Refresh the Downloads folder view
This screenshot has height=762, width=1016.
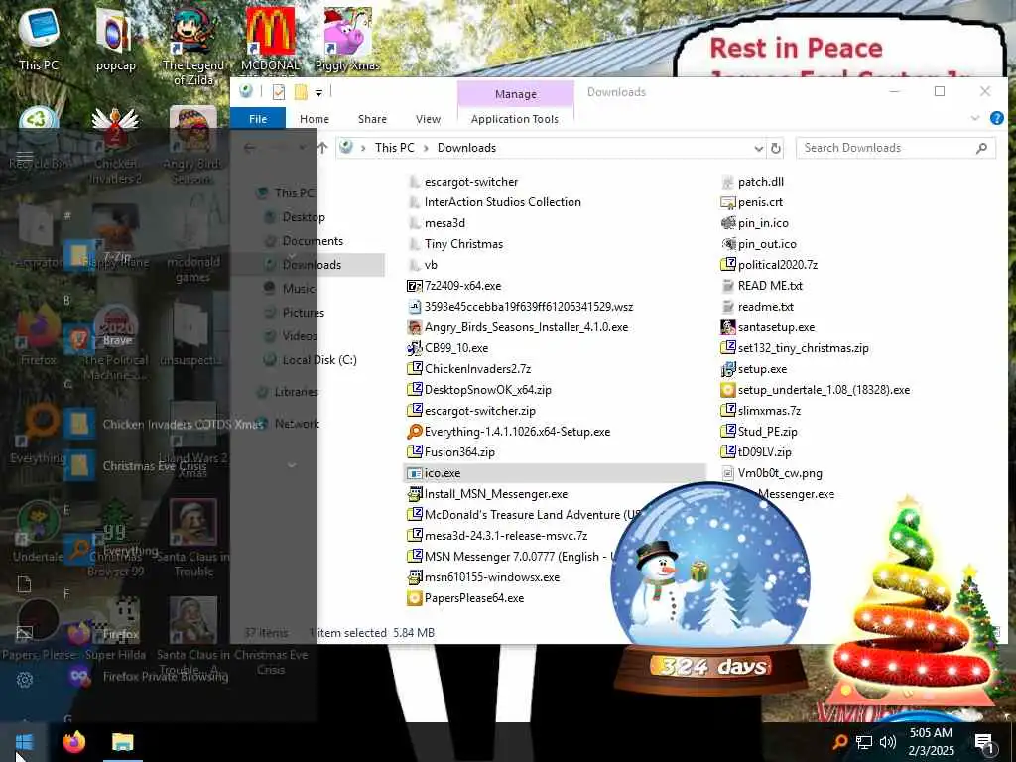pos(775,148)
